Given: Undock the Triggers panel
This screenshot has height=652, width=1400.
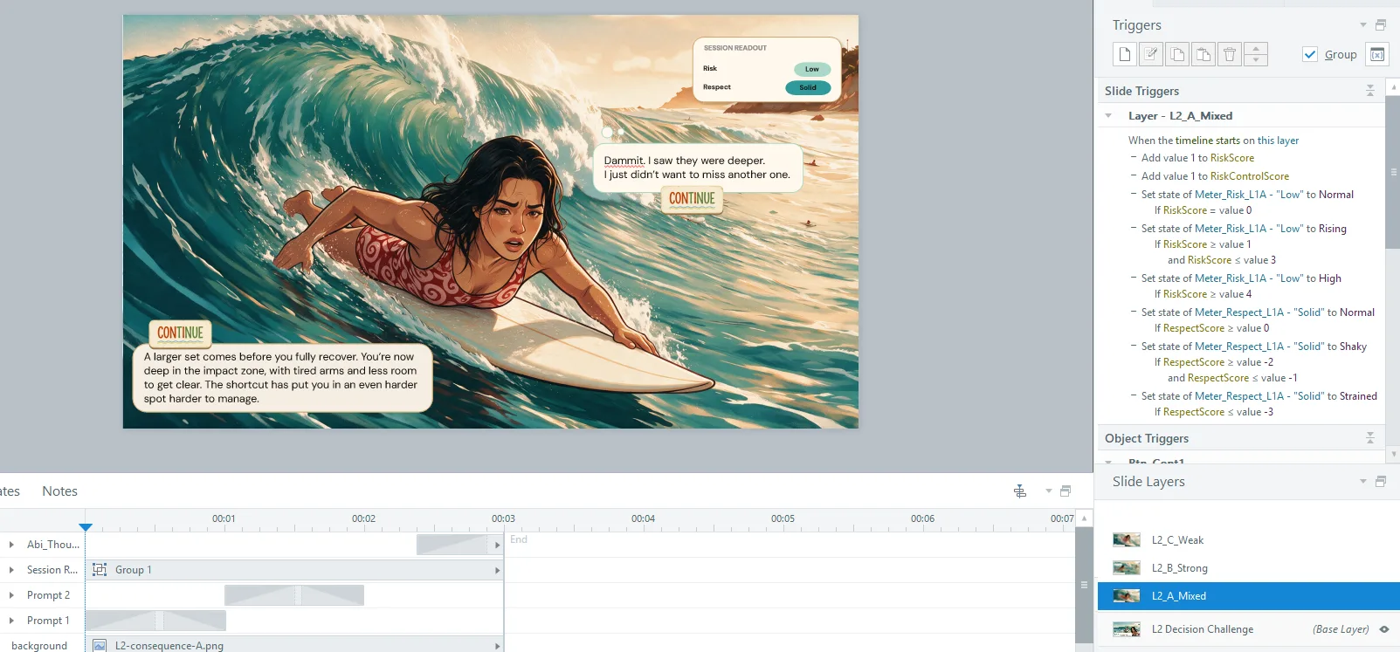Looking at the screenshot, I should 1381,24.
